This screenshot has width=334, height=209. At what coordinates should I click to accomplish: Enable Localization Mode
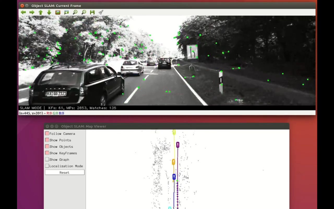[x=47, y=166]
